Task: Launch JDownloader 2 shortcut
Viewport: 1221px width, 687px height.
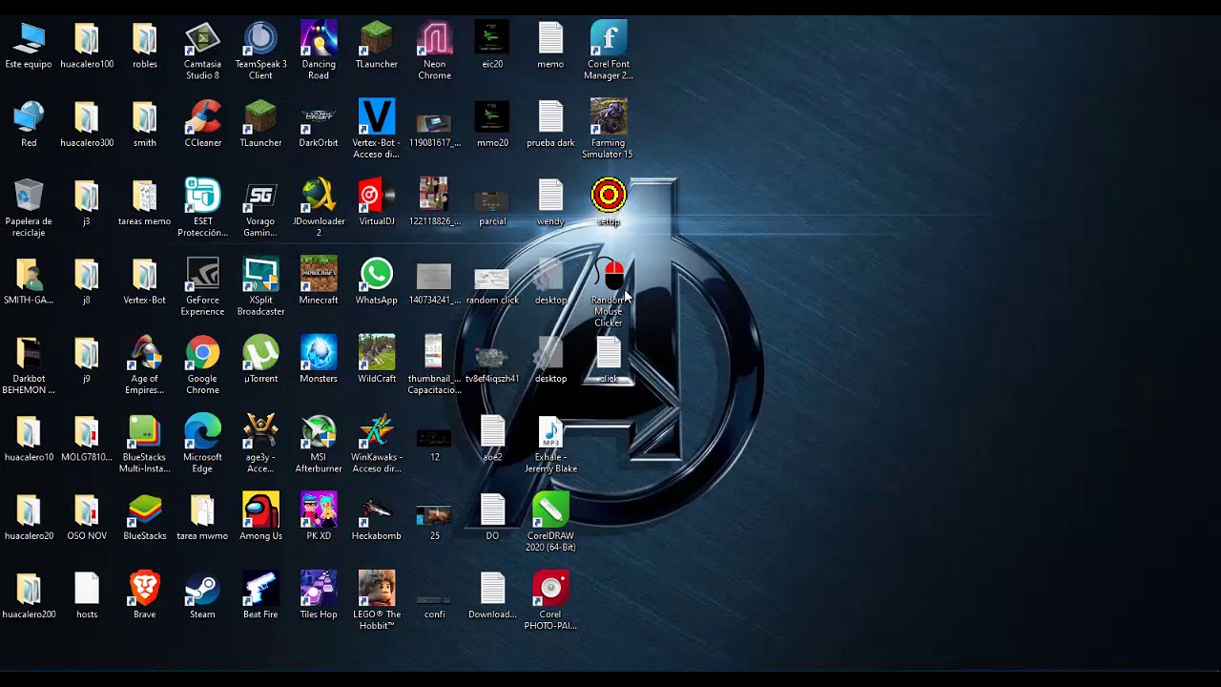Action: [x=319, y=208]
